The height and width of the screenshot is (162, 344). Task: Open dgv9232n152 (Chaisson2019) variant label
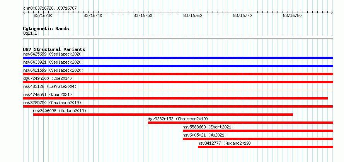point(178,119)
